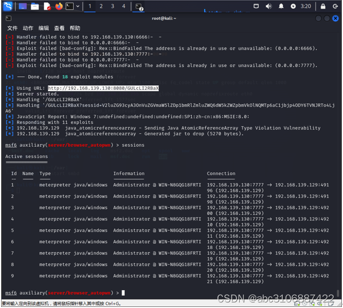This screenshot has width=343, height=308.
Task: Open the display settings tray icon
Action: point(256,6)
